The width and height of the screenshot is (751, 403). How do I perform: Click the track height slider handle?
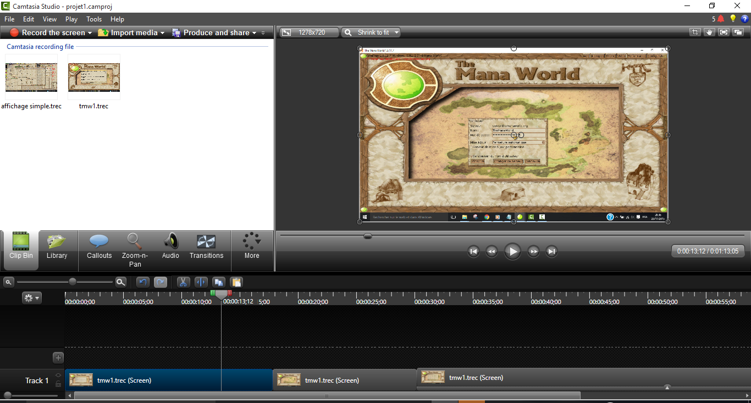coord(8,395)
